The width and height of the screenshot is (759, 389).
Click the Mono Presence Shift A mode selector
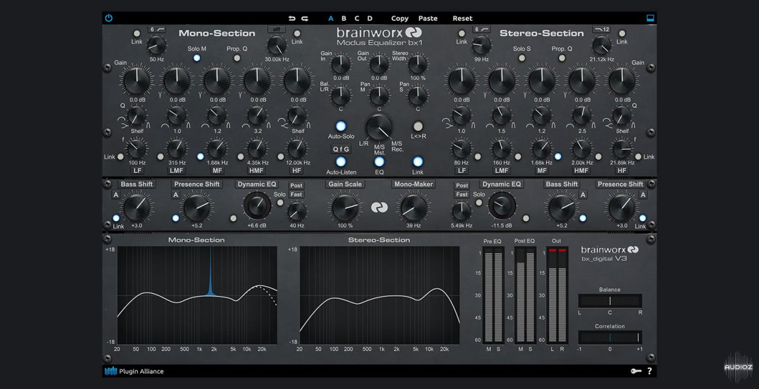tap(175, 195)
